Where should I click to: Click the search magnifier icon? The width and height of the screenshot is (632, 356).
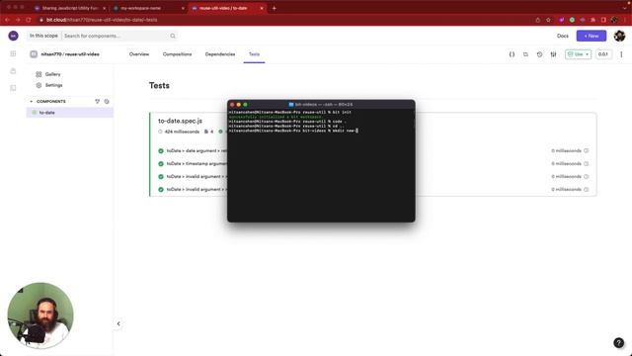coord(173,36)
